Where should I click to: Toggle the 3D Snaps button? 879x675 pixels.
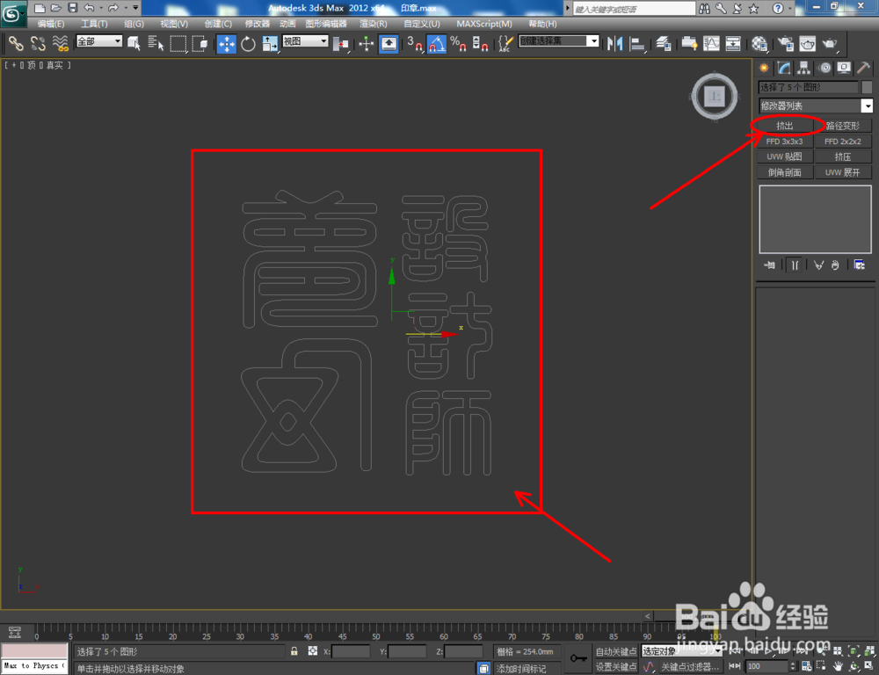(x=415, y=44)
